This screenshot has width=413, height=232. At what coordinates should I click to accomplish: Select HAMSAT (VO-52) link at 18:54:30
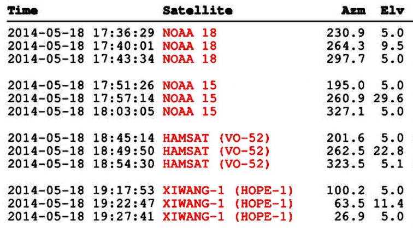point(216,164)
